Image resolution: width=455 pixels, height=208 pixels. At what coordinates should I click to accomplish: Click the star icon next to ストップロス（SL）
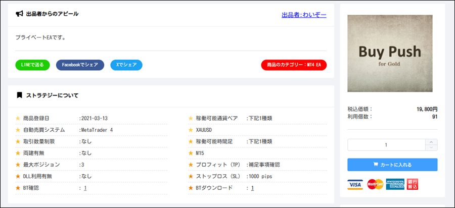191,176
